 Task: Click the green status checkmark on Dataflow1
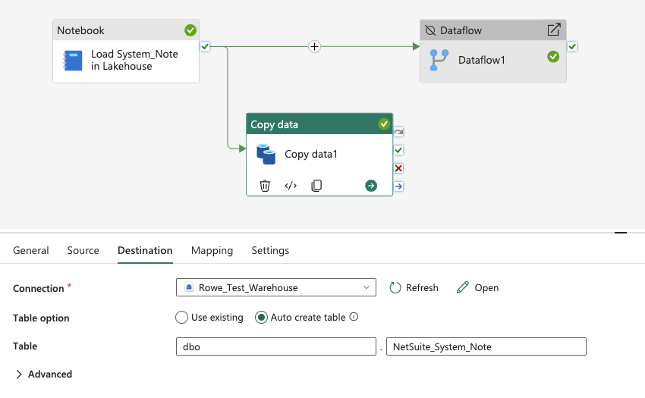(553, 57)
